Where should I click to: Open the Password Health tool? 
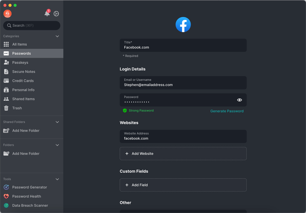coord(32,196)
